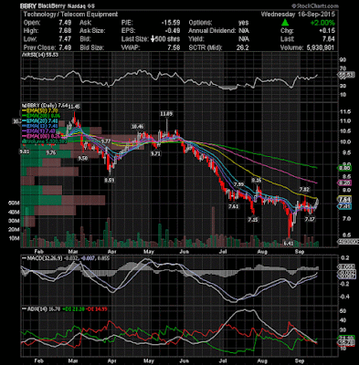Click the Open value 7.49
This screenshot has width=359, height=365.
click(x=65, y=23)
